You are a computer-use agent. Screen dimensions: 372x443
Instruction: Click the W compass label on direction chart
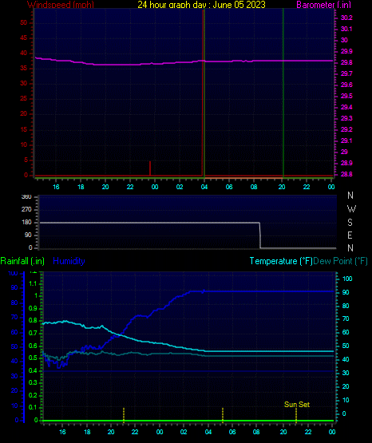351,209
